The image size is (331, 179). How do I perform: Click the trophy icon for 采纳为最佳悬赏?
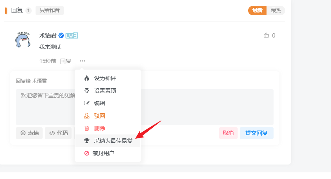(x=87, y=141)
